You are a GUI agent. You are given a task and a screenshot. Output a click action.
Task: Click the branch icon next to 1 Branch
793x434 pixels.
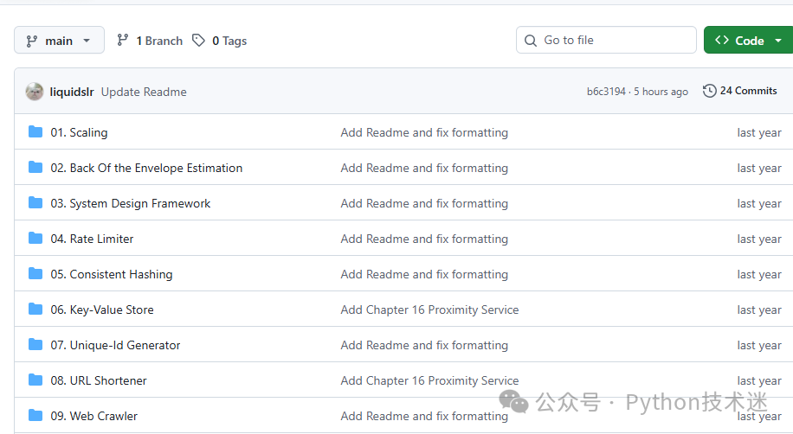[122, 40]
